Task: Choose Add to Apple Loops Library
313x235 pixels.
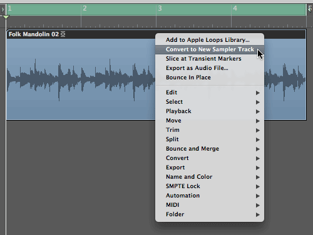Action: pyautogui.click(x=210, y=40)
